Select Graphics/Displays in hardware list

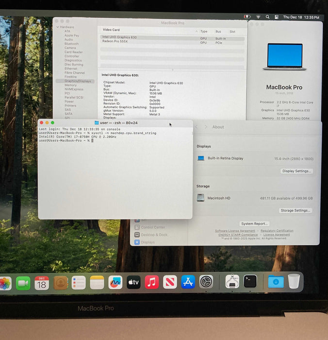[x=75, y=81]
